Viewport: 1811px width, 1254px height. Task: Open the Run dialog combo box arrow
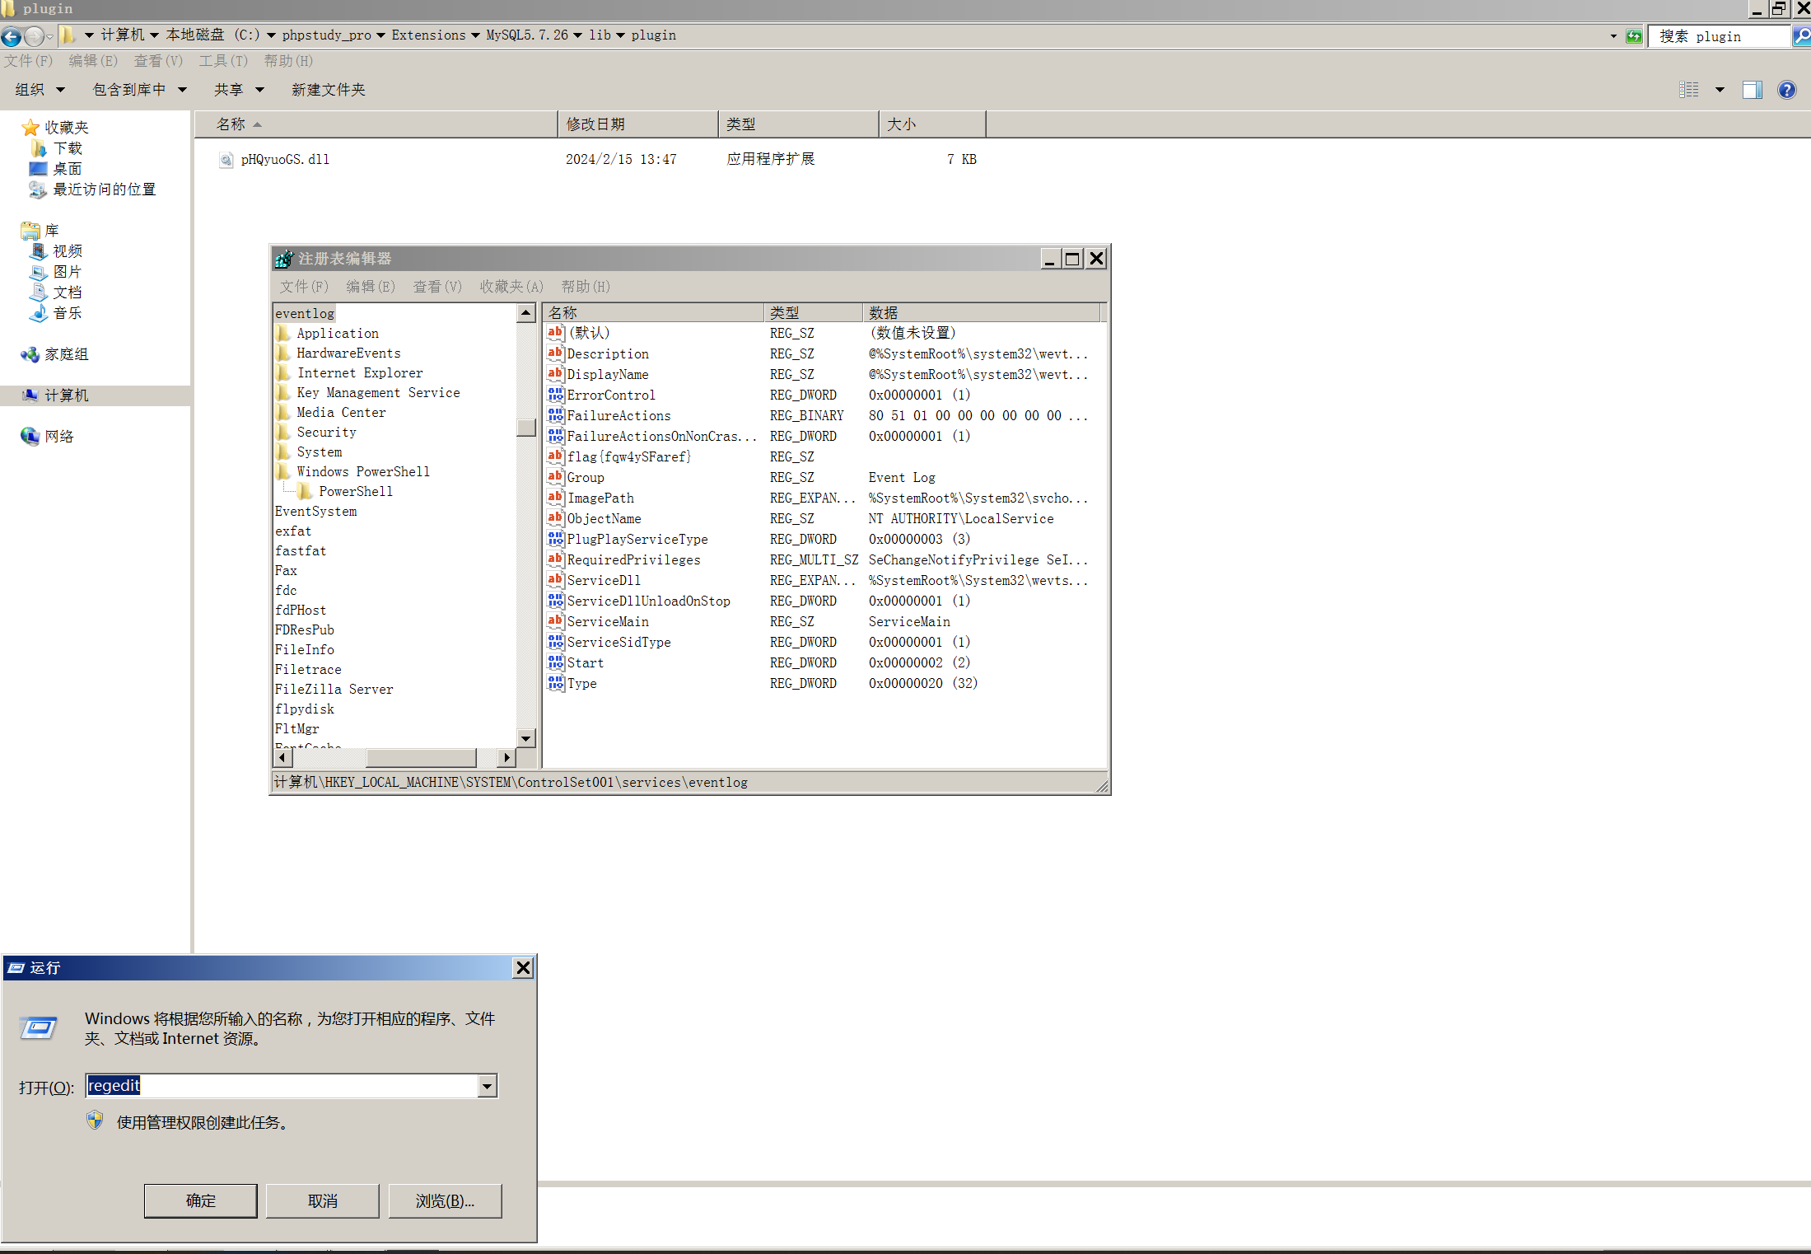point(488,1086)
